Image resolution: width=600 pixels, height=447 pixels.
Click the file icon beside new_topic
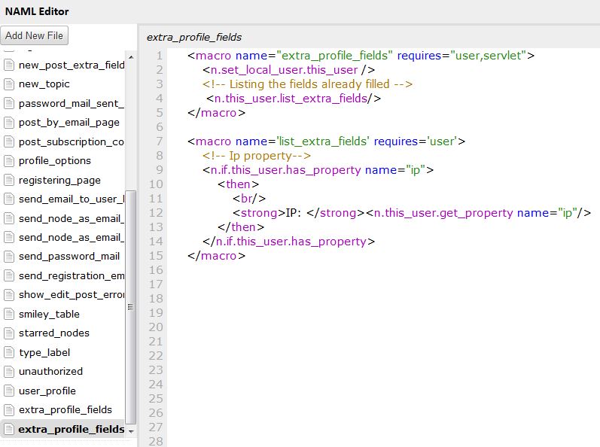(9, 84)
